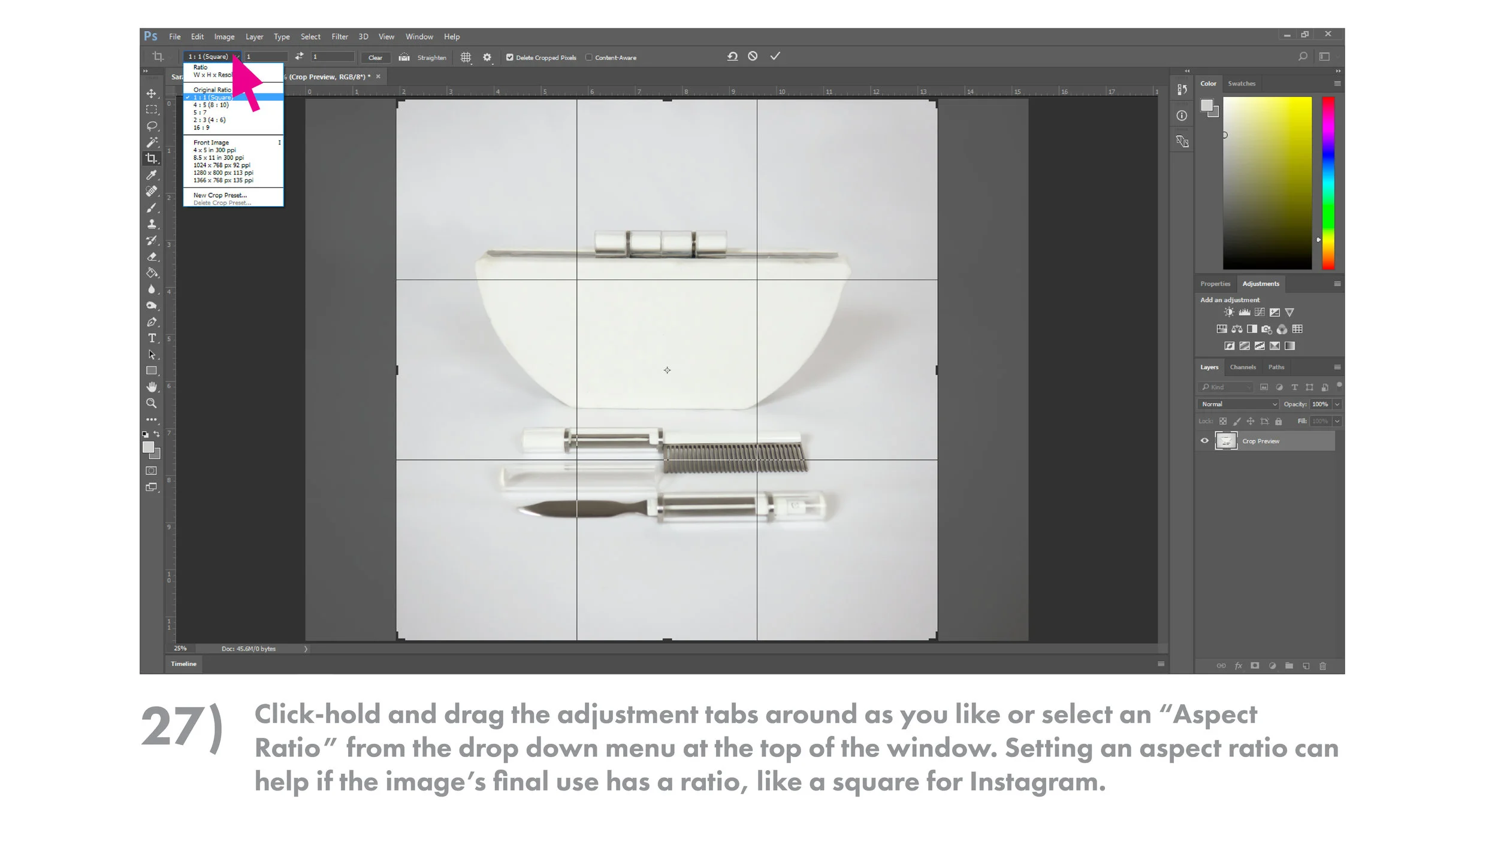Open additional crop options gear
The image size is (1498, 842).
tap(487, 57)
